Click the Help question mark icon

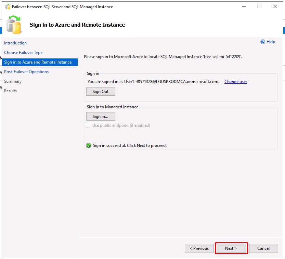263,42
